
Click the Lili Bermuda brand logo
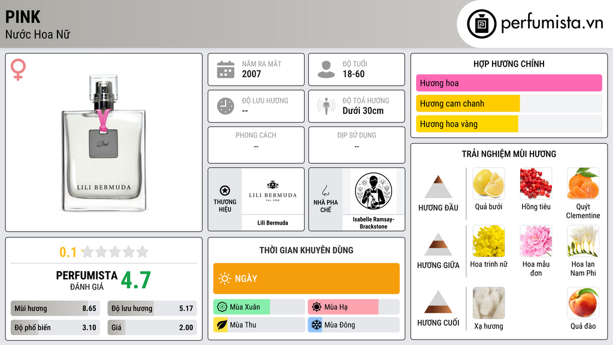pos(273,191)
